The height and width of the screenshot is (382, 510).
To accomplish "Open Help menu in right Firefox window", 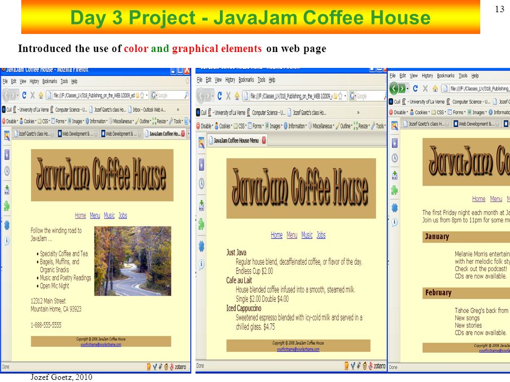I will 475,76.
